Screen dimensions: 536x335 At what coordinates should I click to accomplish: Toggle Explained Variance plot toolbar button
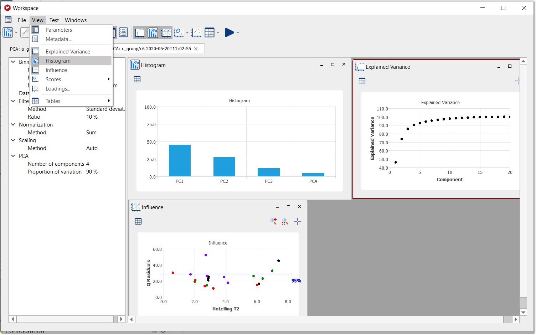click(140, 32)
